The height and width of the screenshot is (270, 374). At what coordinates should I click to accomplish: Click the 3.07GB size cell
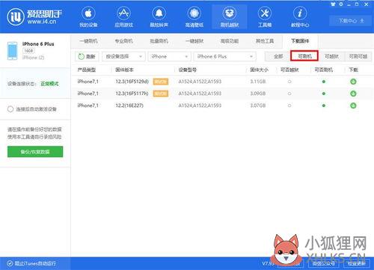258,105
